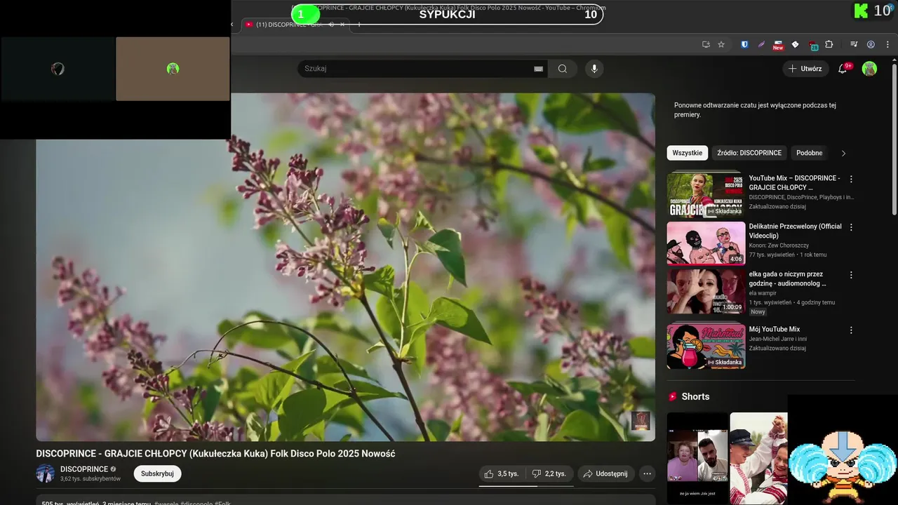898x505 pixels.
Task: Select the Źródło: DISCOPRINCE chip
Action: click(x=749, y=153)
